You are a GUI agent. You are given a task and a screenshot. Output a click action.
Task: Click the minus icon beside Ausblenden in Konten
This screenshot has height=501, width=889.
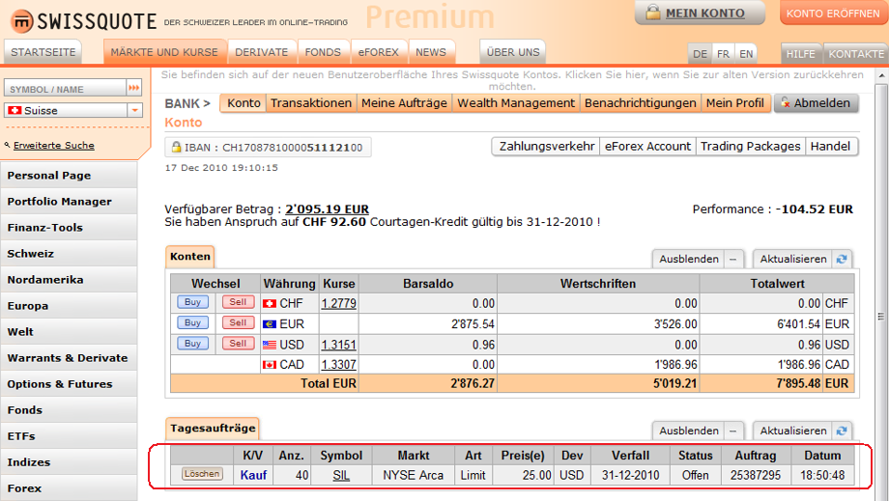pos(733,259)
